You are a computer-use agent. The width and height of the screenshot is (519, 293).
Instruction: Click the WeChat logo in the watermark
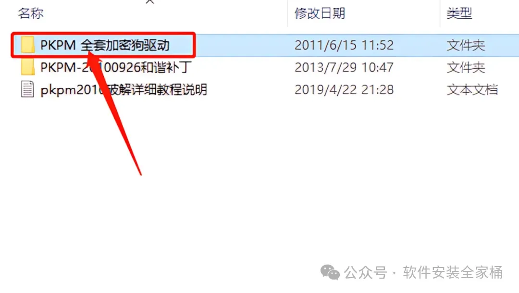tap(330, 272)
